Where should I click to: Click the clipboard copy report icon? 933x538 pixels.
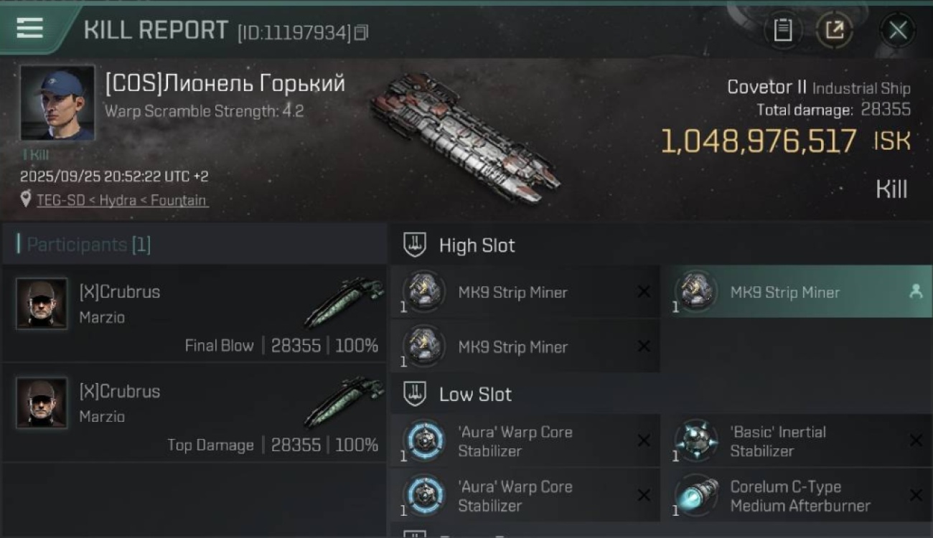(782, 30)
